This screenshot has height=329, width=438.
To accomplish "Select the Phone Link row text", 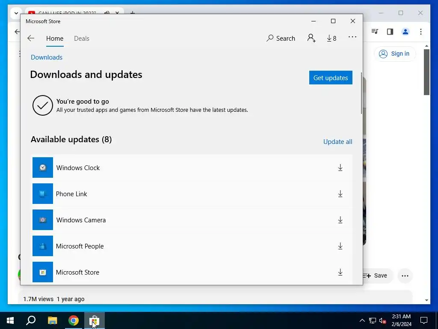I will coord(71,194).
